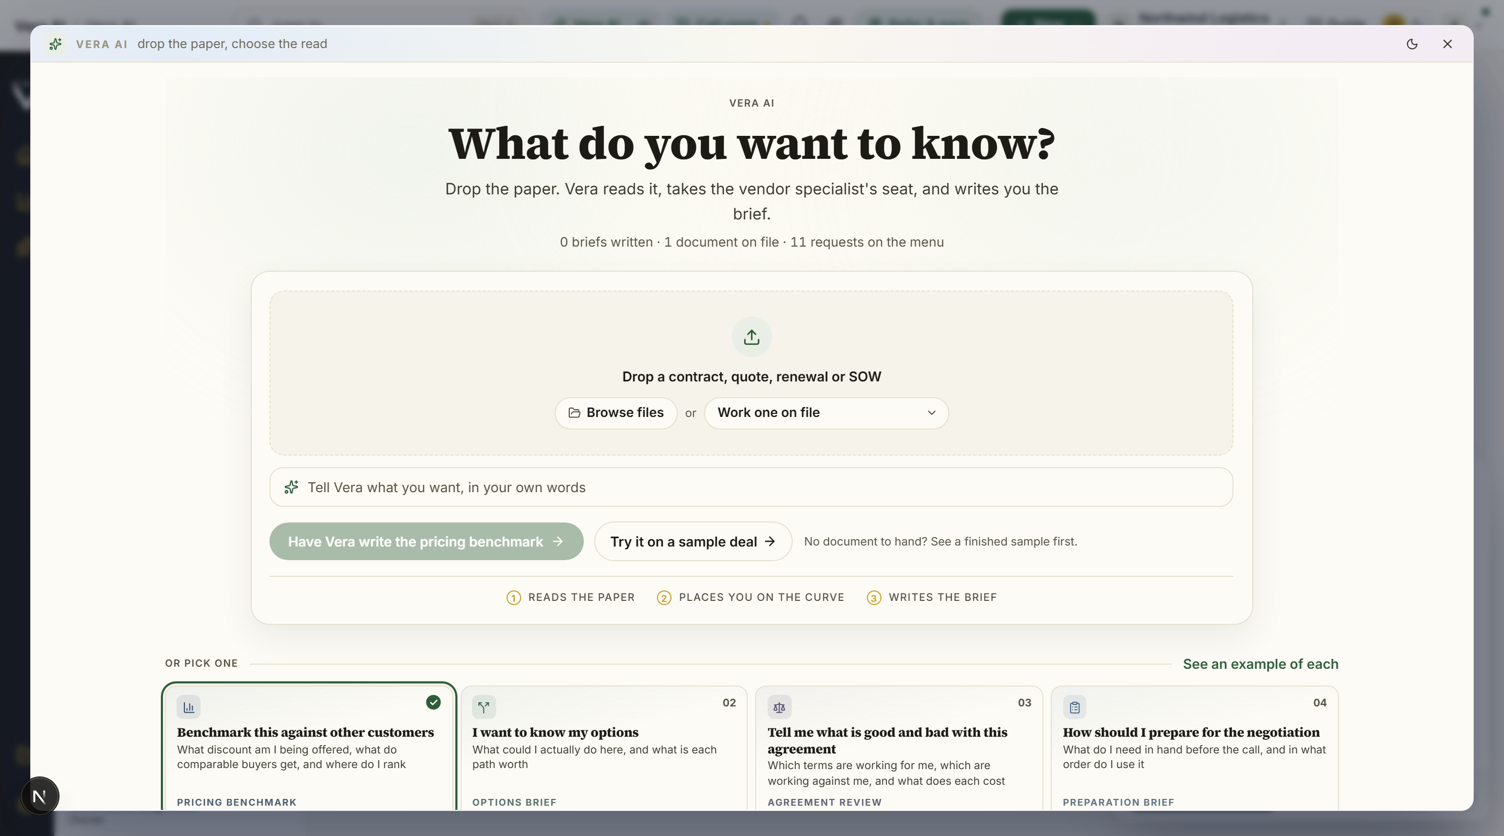Click the clipboard icon on negotiation card
The height and width of the screenshot is (836, 1504).
[x=1075, y=707]
